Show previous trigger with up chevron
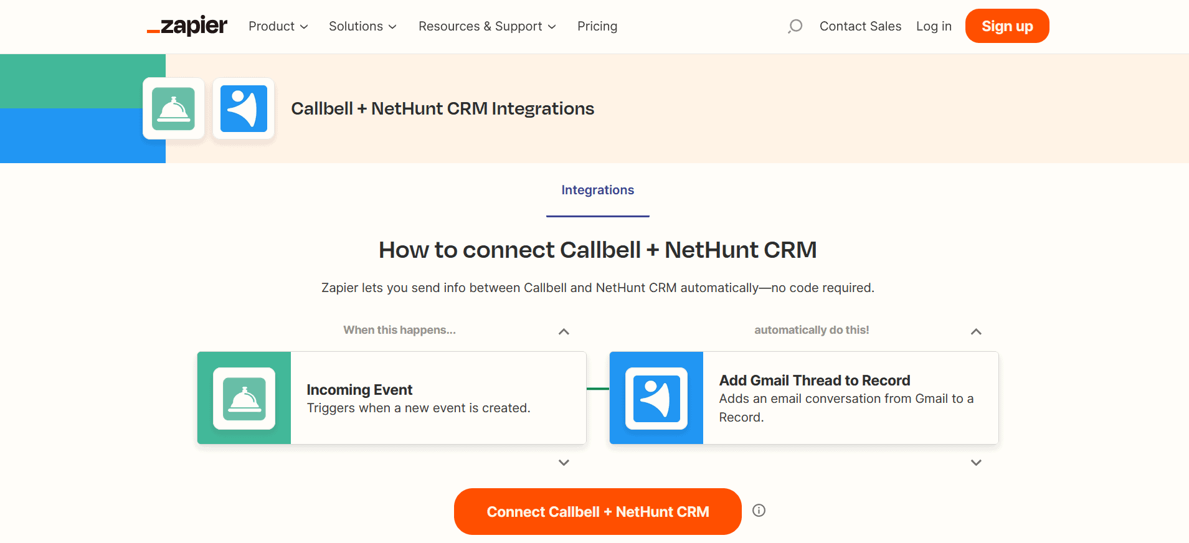Viewport: 1189px width, 543px height. click(x=564, y=331)
